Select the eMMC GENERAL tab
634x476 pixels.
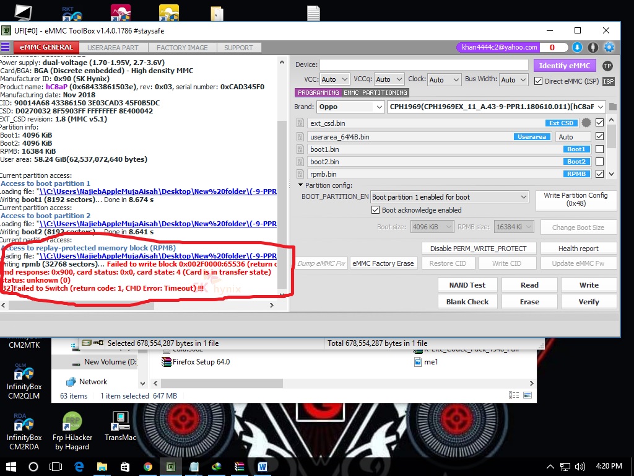[x=46, y=47]
